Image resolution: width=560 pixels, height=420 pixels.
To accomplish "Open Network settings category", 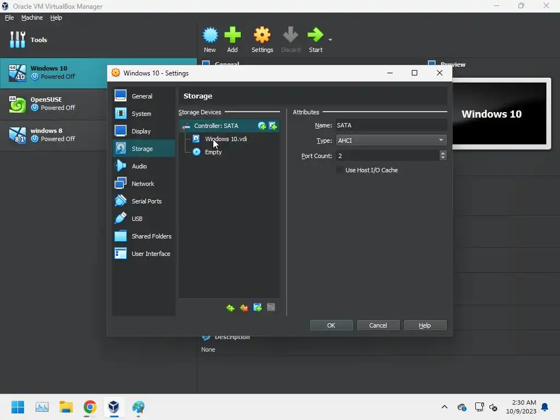I will [x=144, y=184].
